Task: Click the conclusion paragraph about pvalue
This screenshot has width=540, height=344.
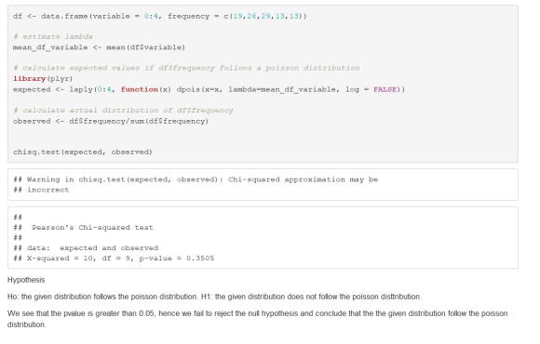Action: tap(258, 319)
